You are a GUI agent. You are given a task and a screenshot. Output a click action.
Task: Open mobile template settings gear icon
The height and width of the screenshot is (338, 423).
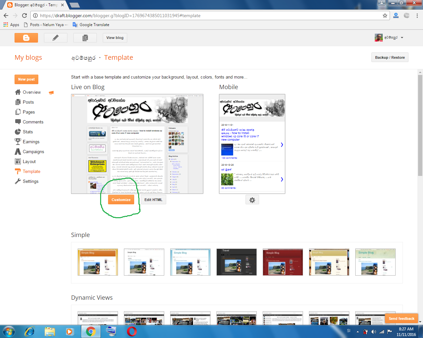click(252, 199)
